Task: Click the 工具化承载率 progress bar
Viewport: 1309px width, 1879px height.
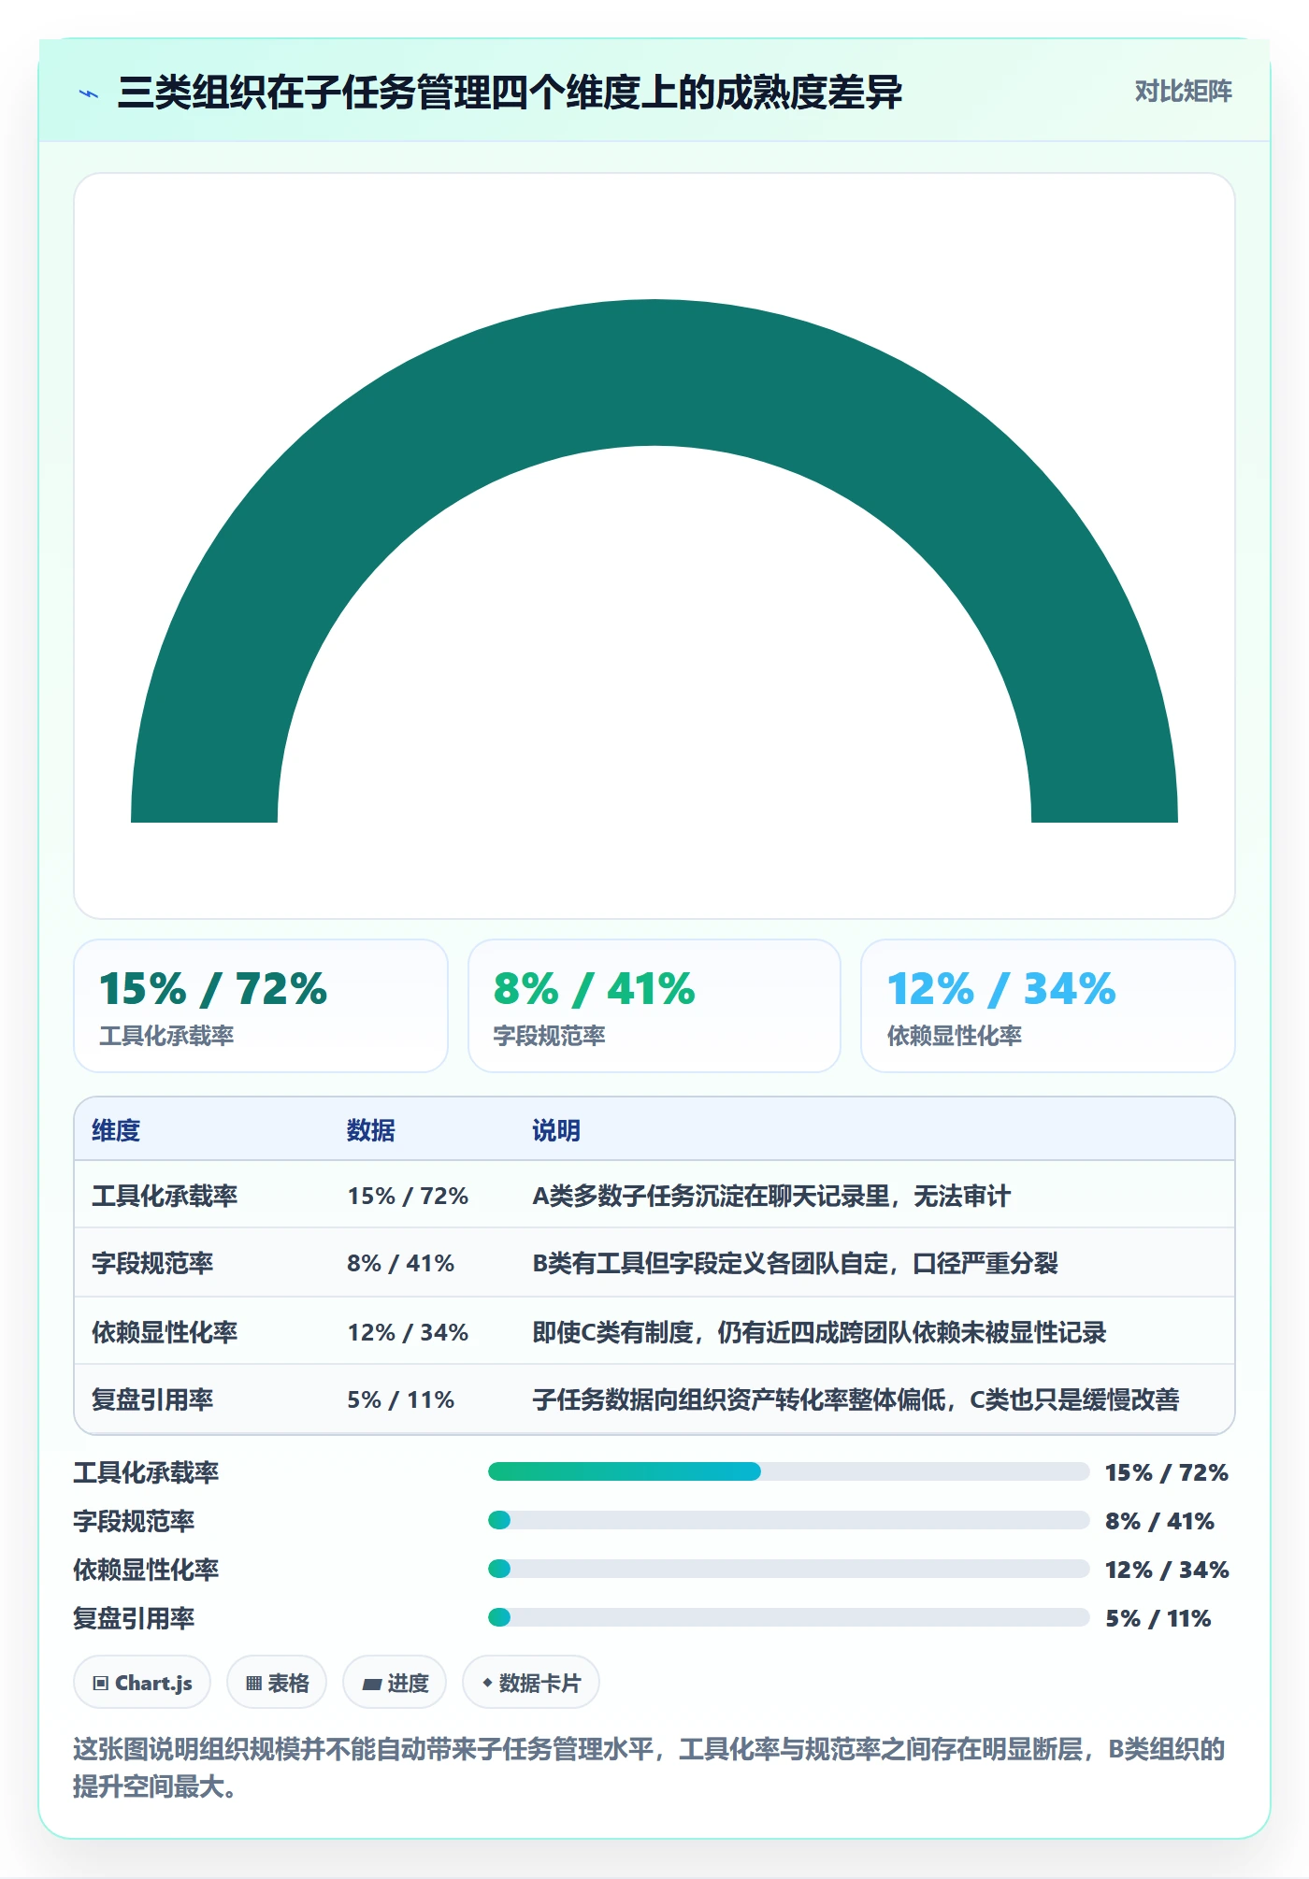Action: click(x=788, y=1471)
